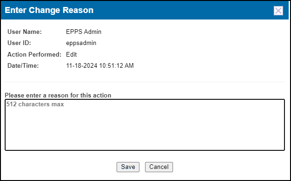Click the 11-18-2024 10:51:12 AM timestamp
291x181 pixels.
(x=100, y=66)
